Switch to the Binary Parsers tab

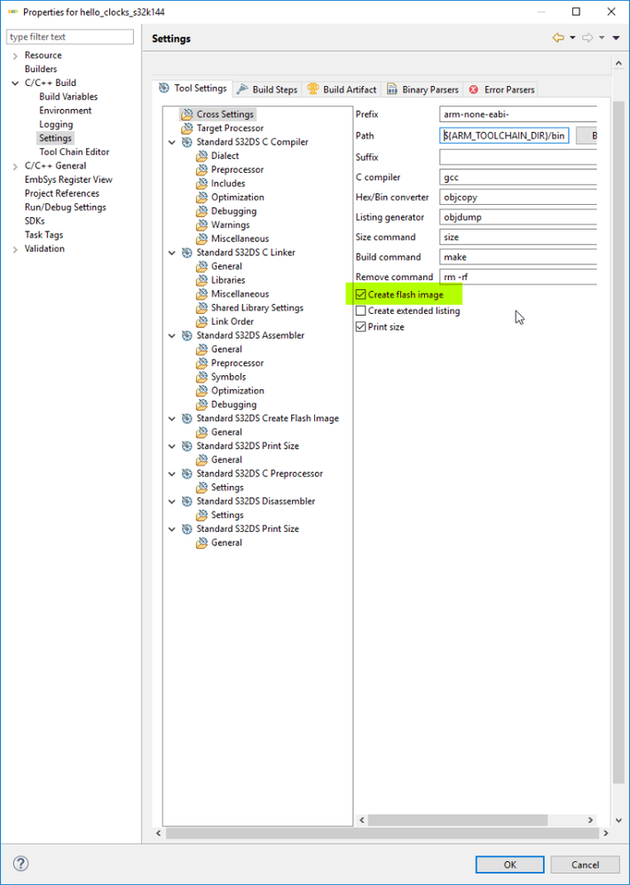tap(422, 90)
